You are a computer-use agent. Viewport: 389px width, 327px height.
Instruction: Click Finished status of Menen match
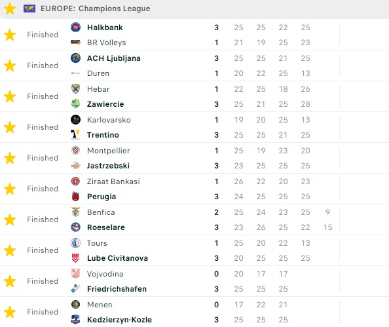click(43, 312)
